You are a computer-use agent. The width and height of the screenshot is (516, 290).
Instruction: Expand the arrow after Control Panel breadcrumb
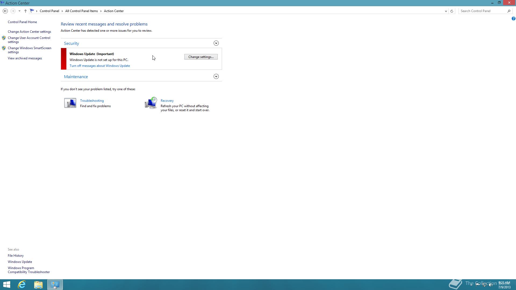(x=62, y=11)
